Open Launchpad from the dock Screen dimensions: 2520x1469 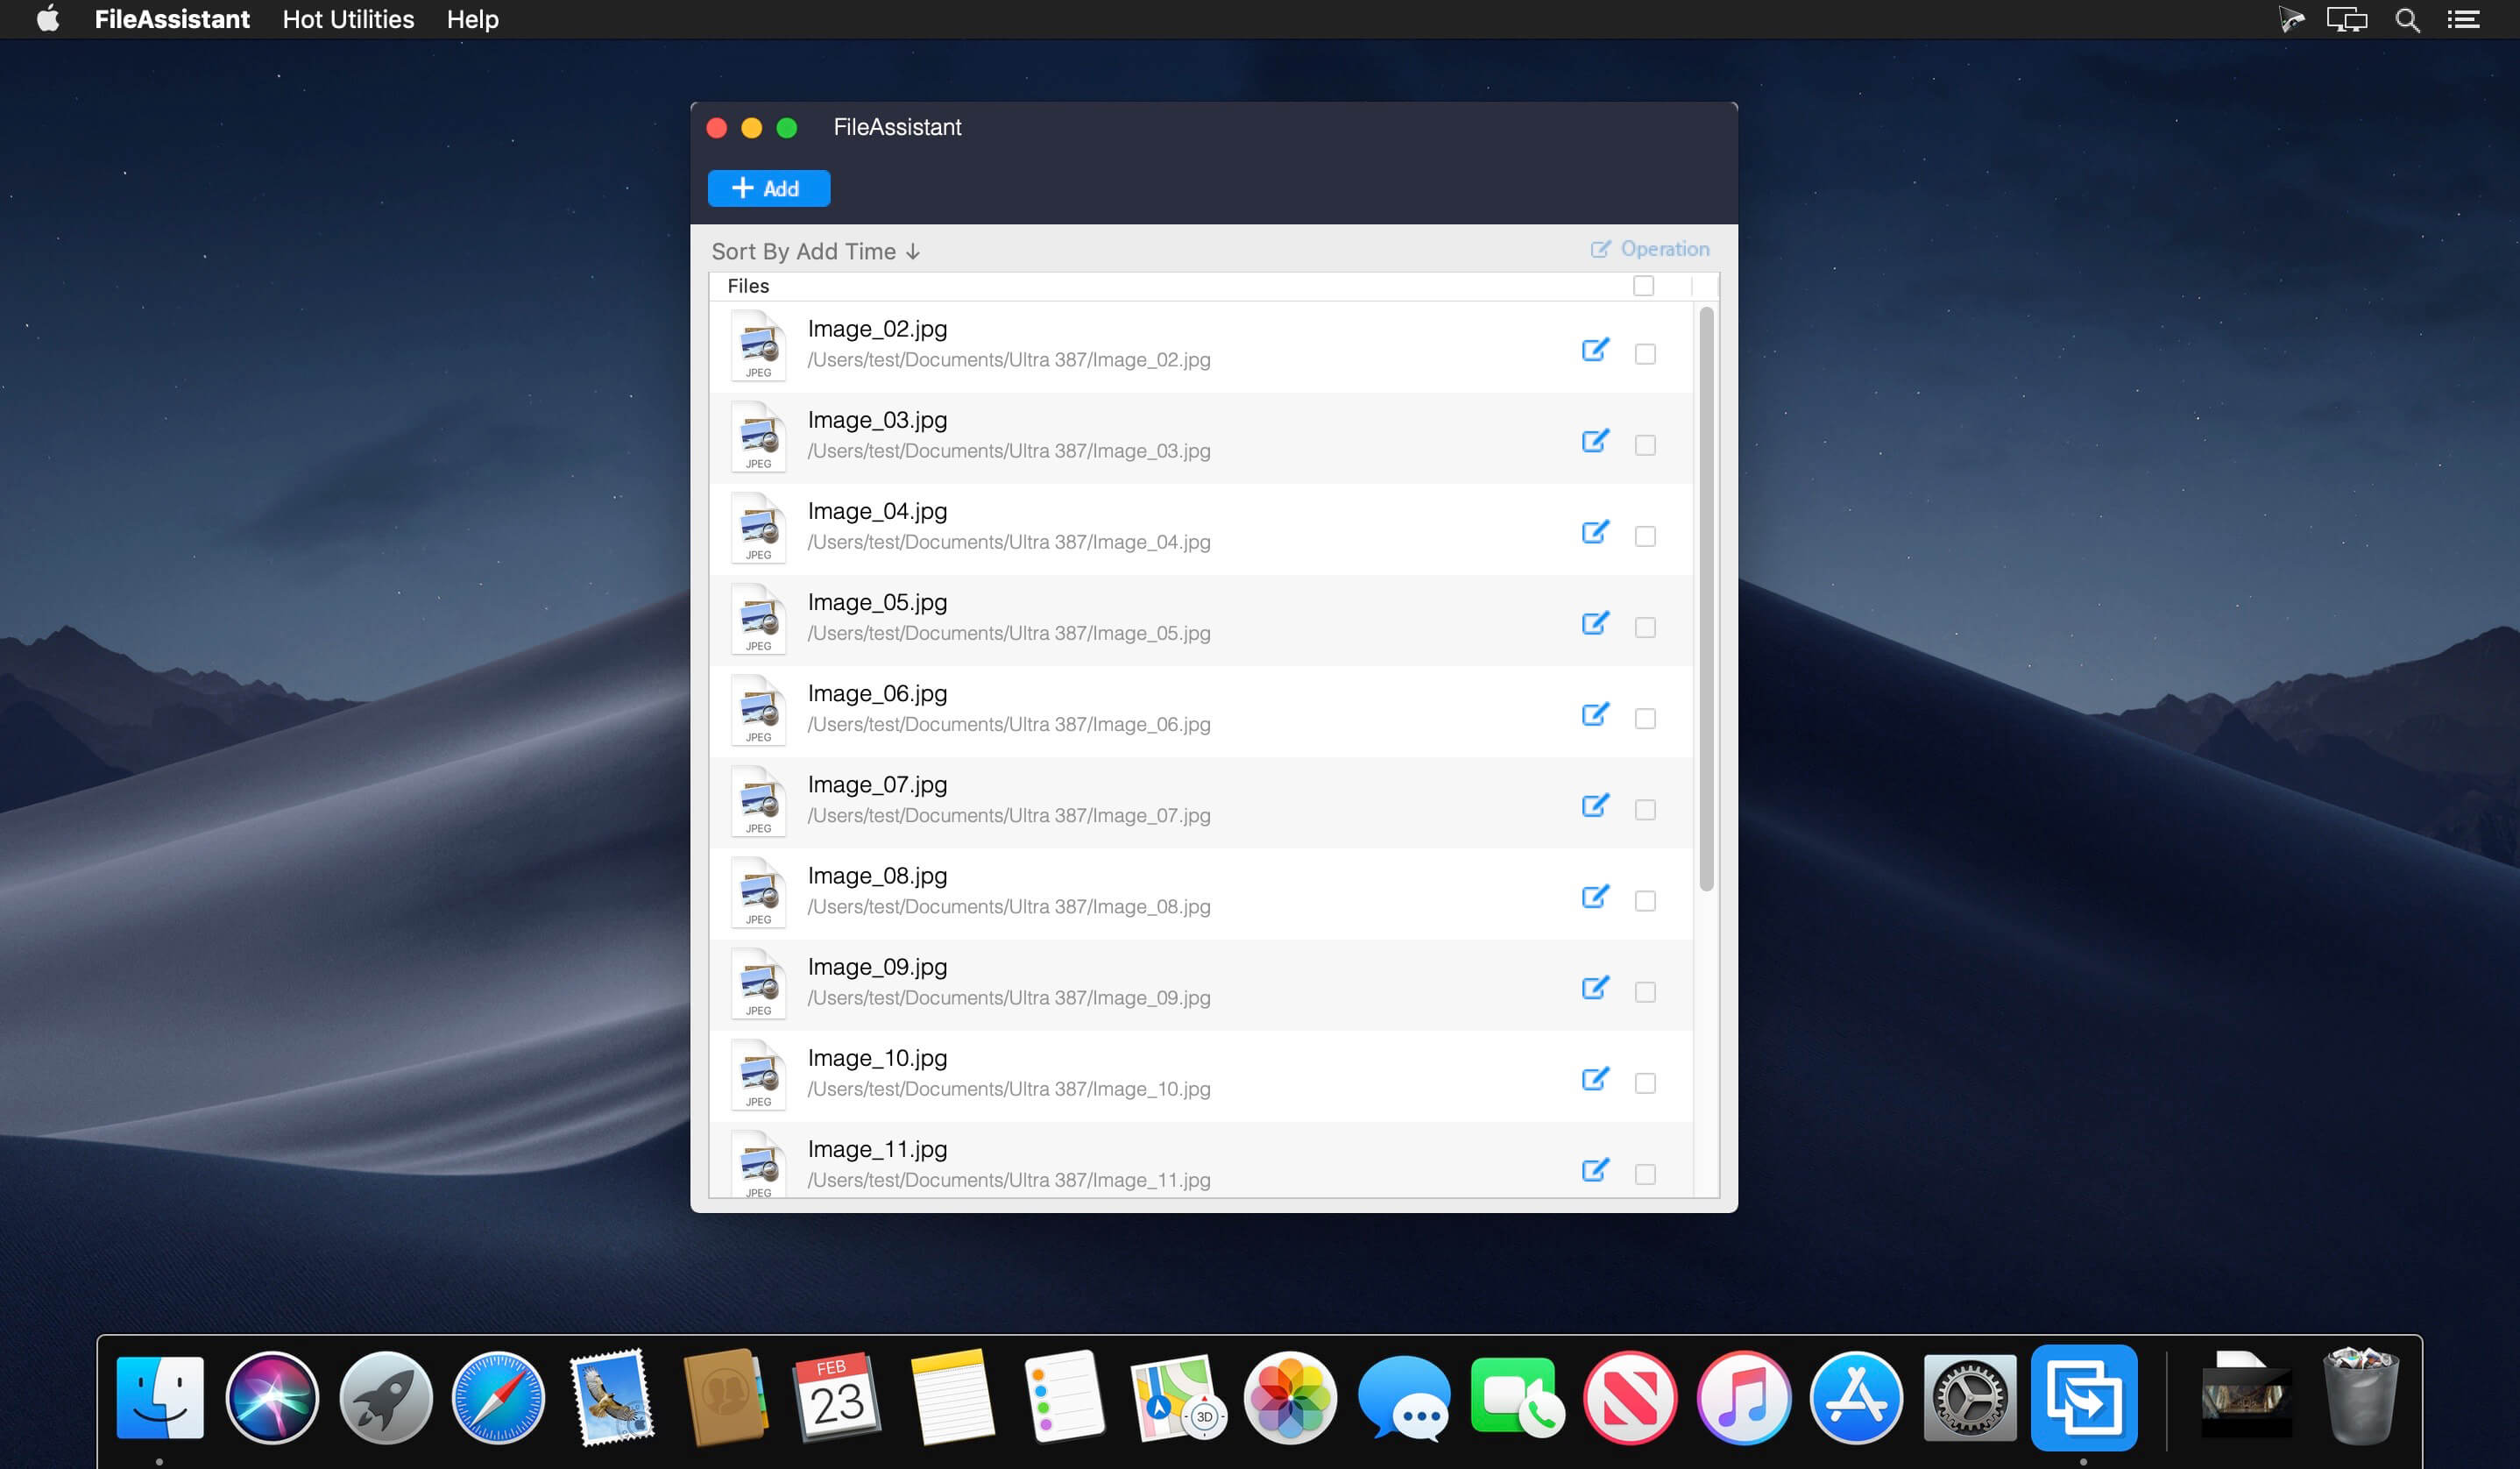(x=385, y=1397)
